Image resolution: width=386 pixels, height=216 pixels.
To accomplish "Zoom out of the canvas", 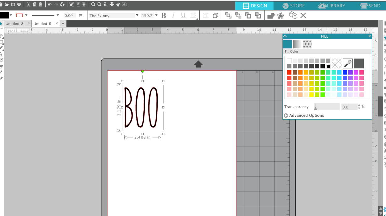I will (99, 5).
